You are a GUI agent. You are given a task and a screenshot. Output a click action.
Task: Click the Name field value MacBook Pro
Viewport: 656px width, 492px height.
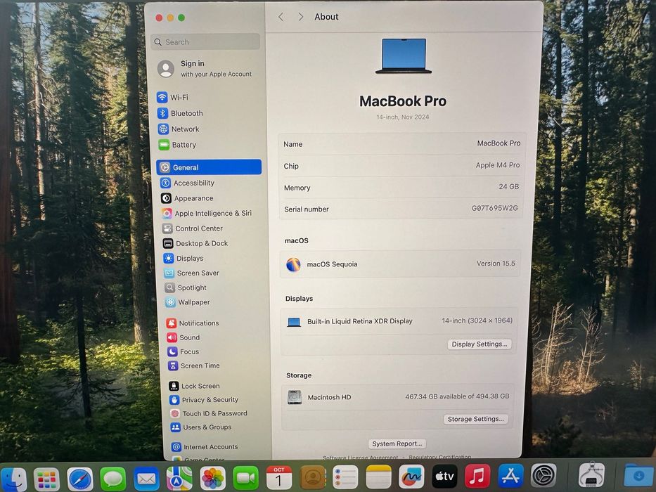499,143
